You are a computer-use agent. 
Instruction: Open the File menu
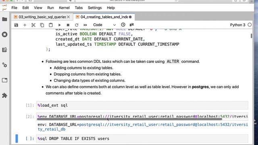click(15, 8)
